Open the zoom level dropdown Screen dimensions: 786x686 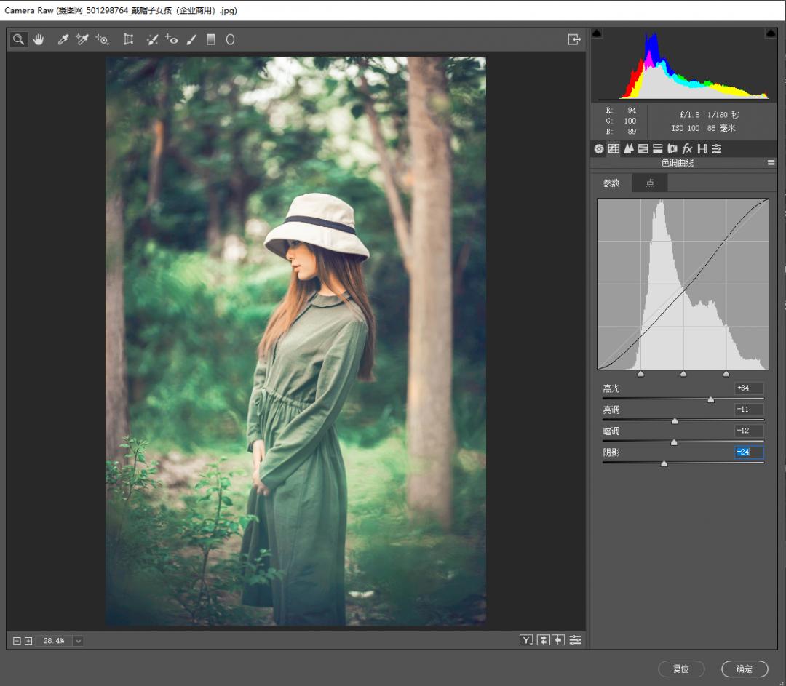[78, 641]
